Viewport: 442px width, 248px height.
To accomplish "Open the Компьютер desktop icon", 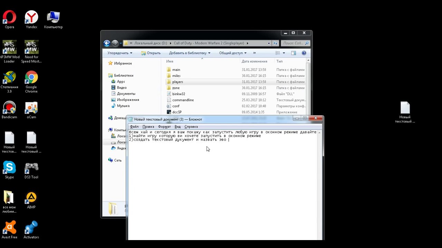I will pyautogui.click(x=53, y=20).
